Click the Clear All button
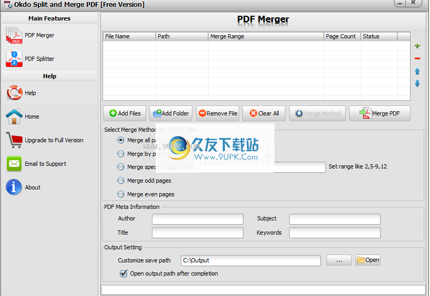 coord(264,113)
